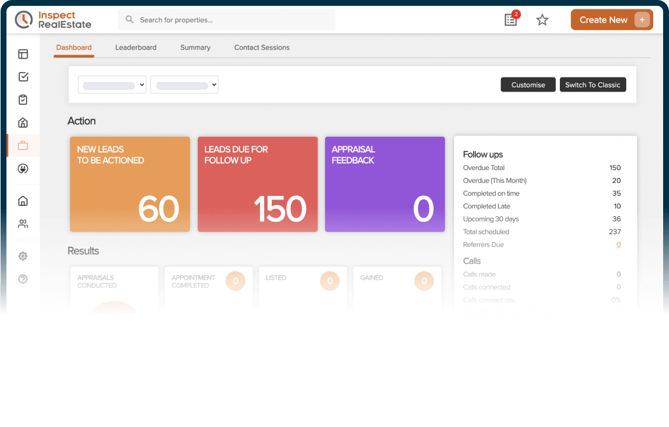Open the power plug icon in sidebar
669x427 pixels.
point(23,169)
